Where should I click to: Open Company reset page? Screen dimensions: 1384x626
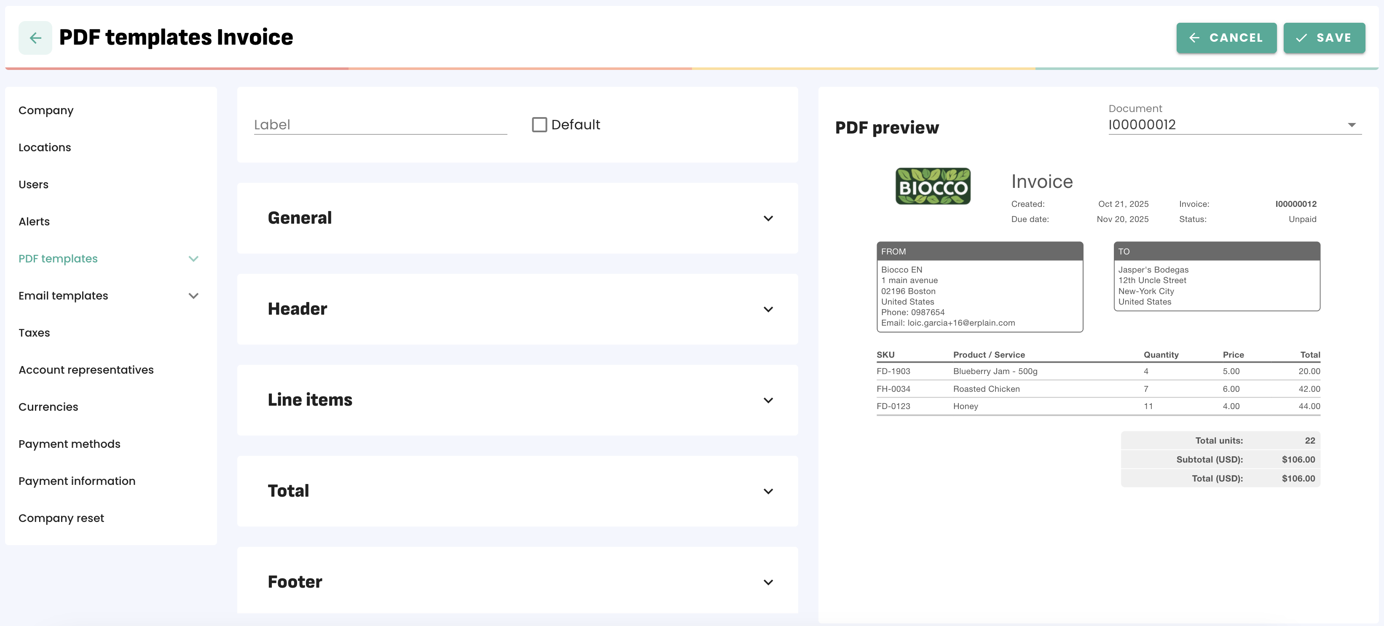click(61, 518)
